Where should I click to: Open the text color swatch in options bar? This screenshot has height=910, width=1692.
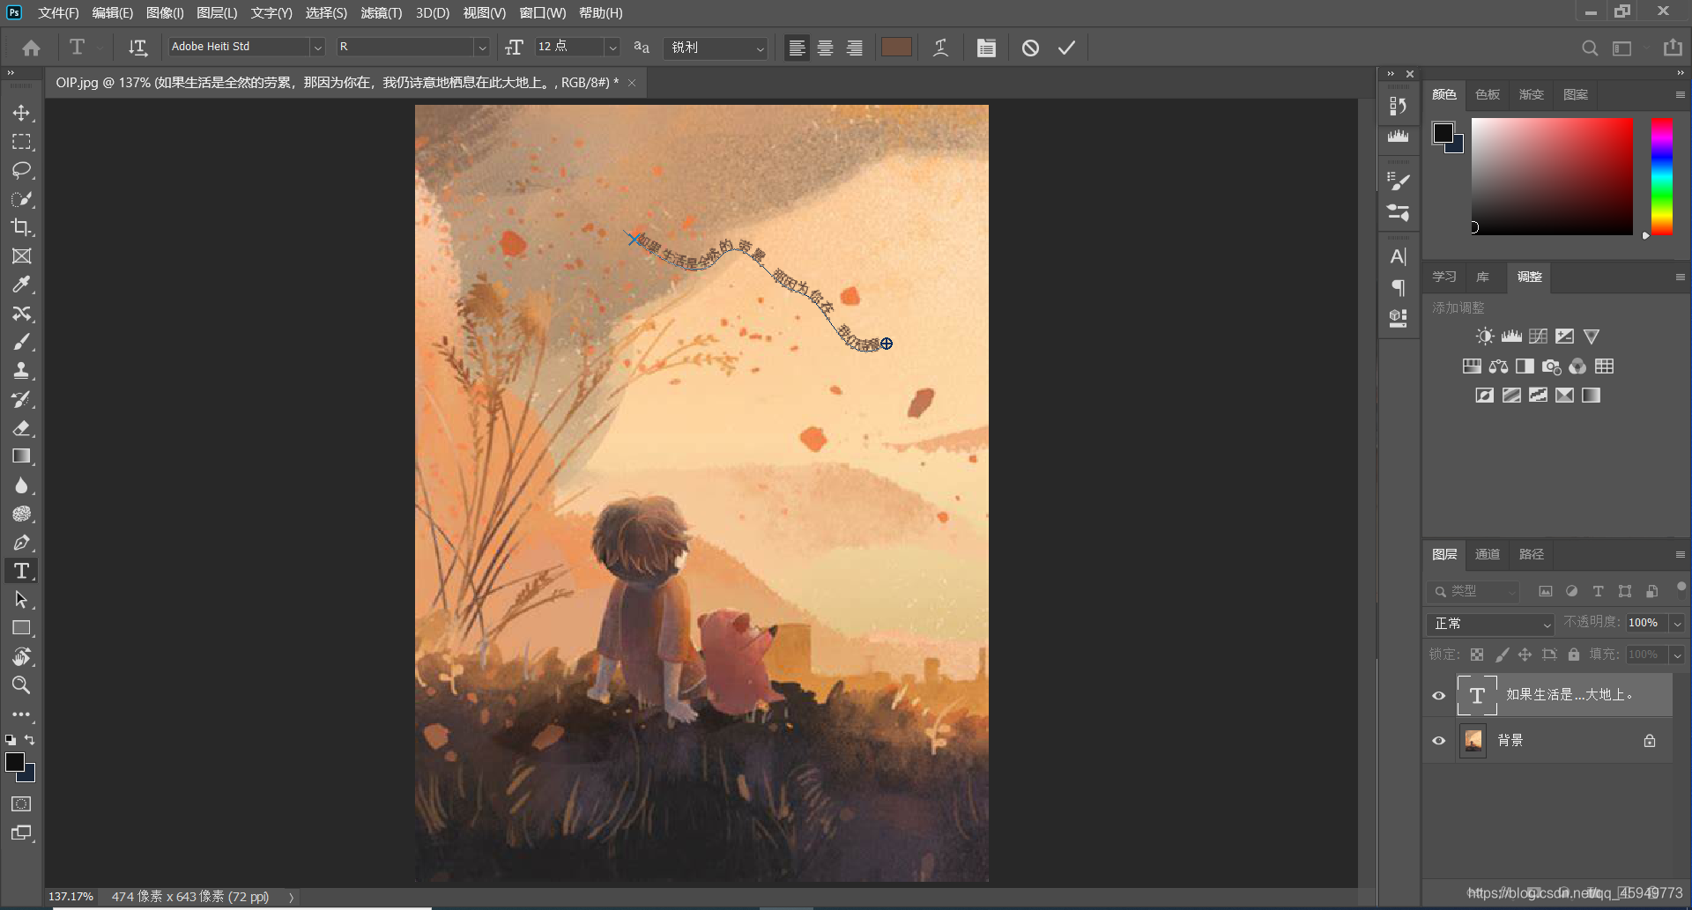896,48
